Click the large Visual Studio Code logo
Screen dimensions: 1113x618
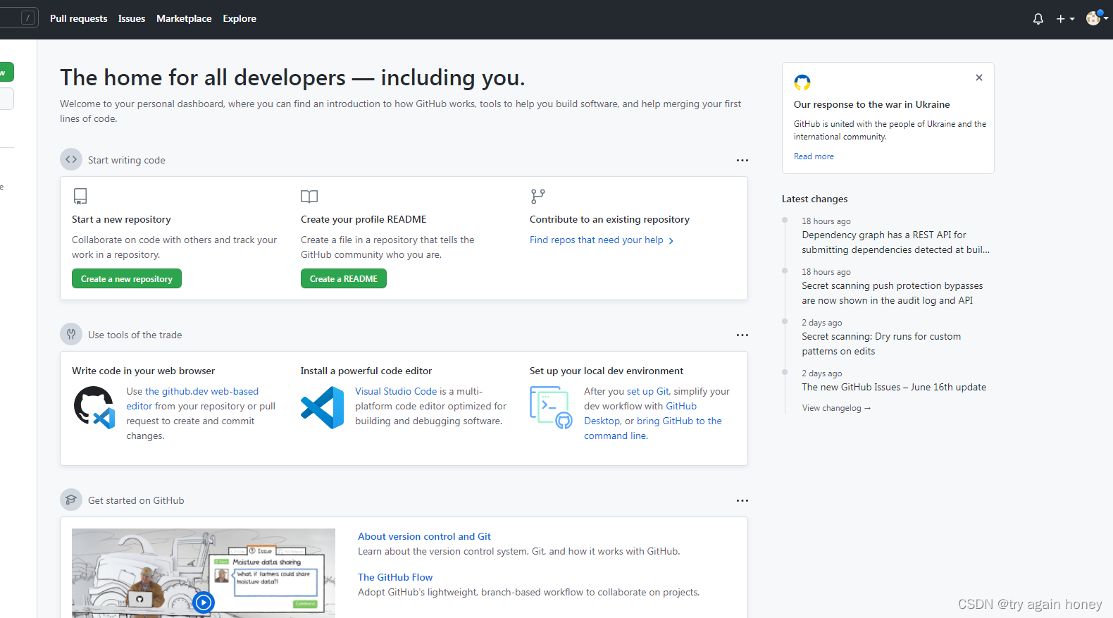tap(322, 407)
